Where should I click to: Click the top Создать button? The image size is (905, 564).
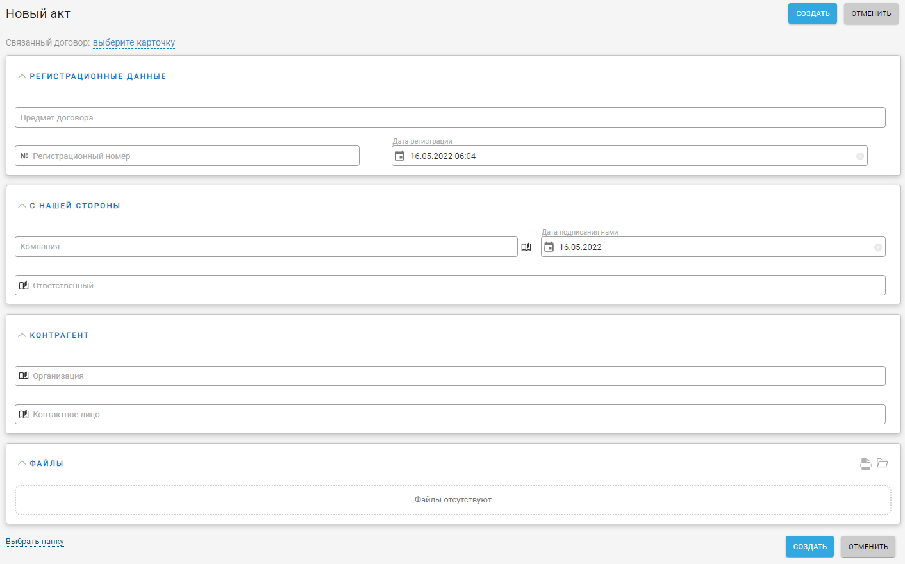click(x=813, y=13)
